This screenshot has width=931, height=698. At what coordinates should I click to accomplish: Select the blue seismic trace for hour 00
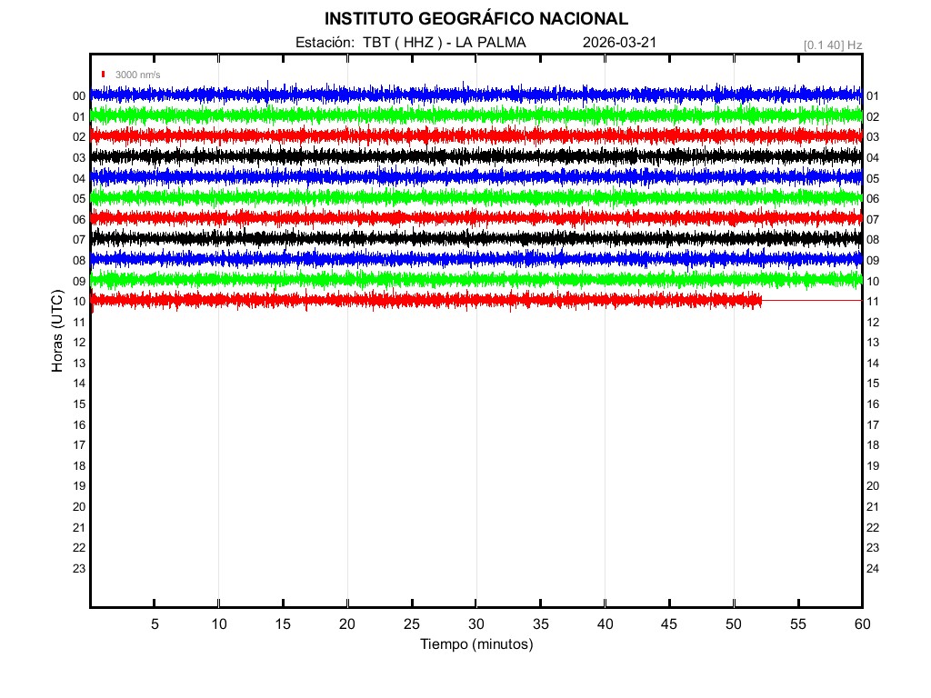click(x=476, y=95)
